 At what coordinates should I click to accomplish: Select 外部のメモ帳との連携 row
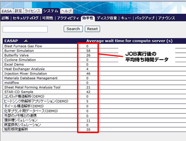coord(94,116)
